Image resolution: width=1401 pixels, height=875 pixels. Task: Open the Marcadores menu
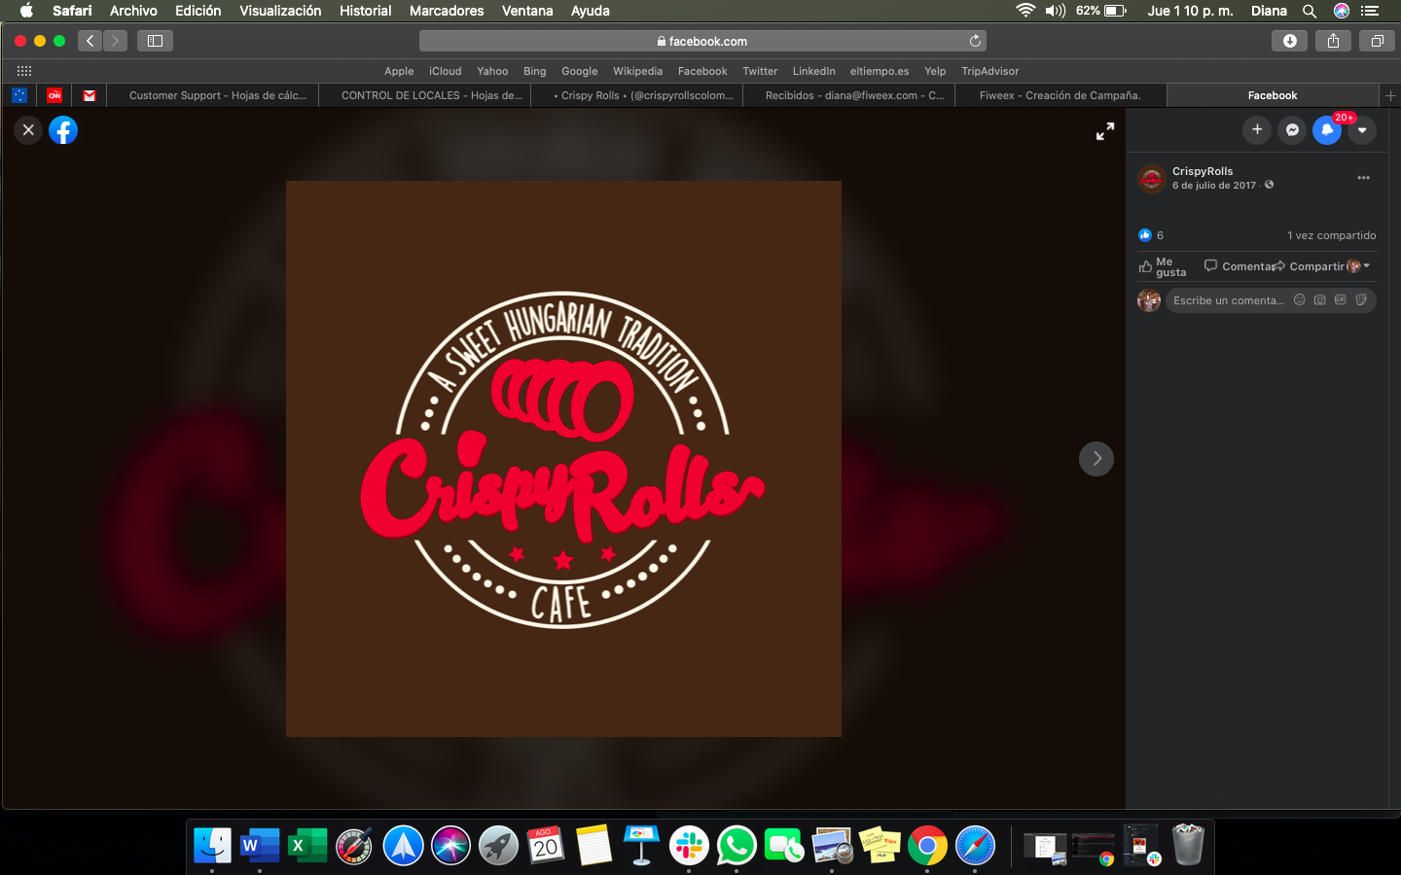click(x=446, y=11)
